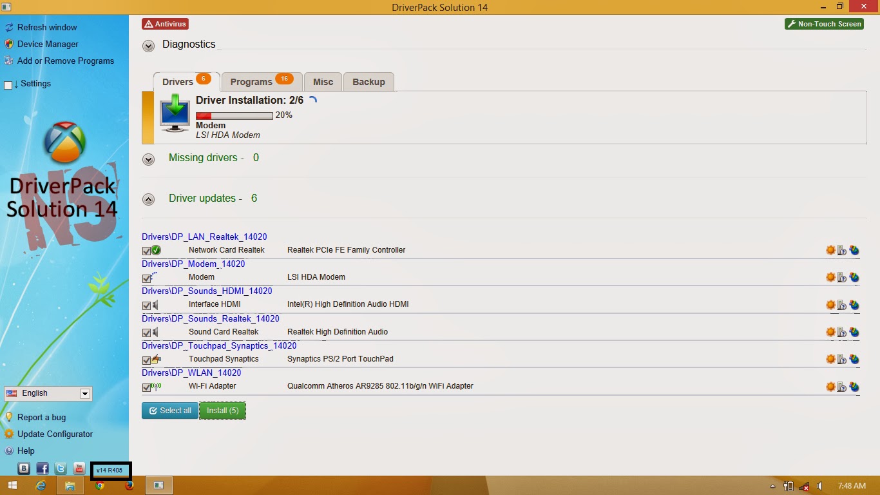This screenshot has width=880, height=495.
Task: Open device info icon for Wi-Fi Adapter
Action: click(842, 387)
